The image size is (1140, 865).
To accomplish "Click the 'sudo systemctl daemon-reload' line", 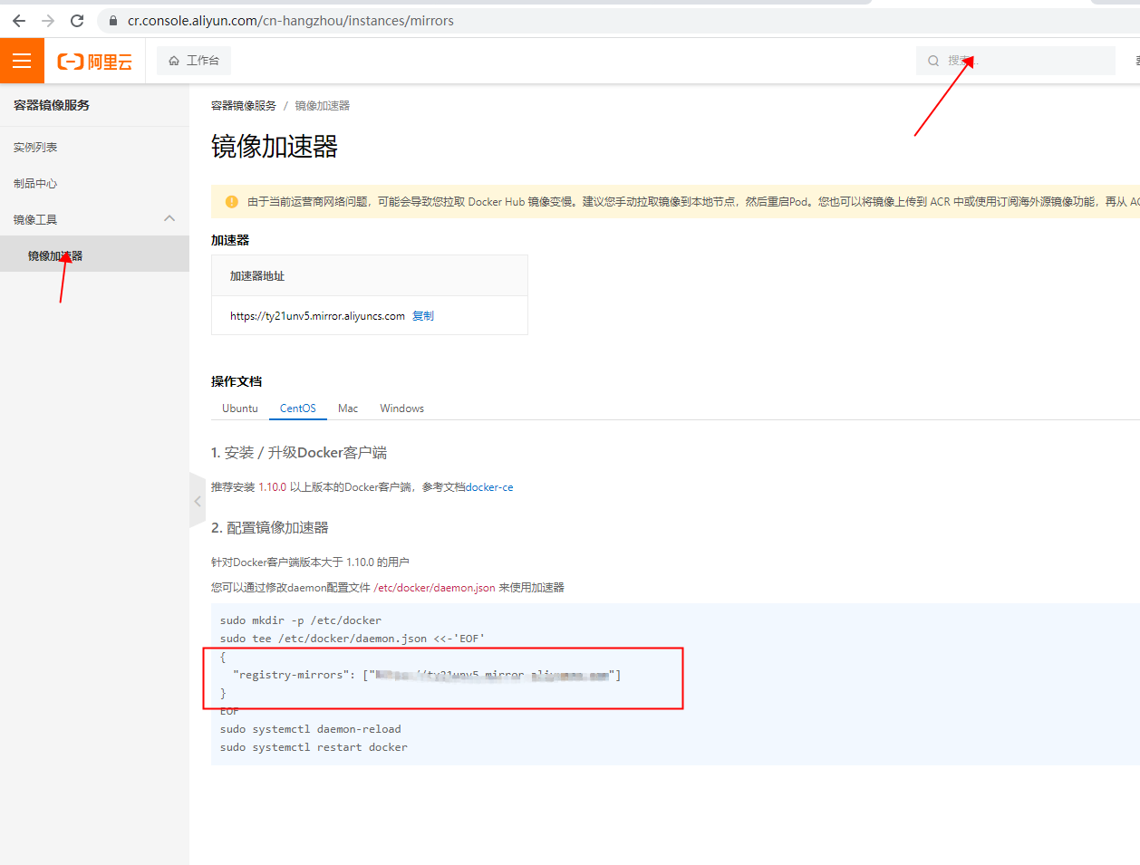I will [311, 729].
